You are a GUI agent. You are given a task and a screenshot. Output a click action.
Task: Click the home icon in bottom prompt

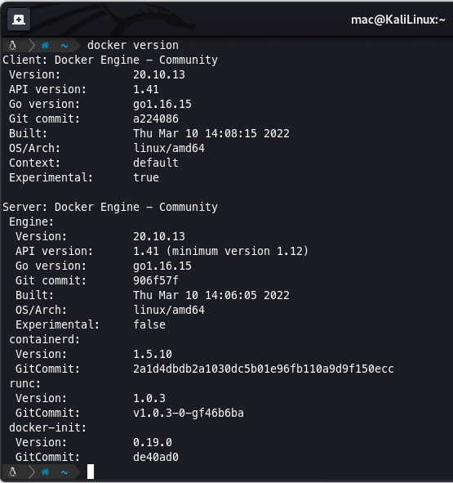coord(45,472)
